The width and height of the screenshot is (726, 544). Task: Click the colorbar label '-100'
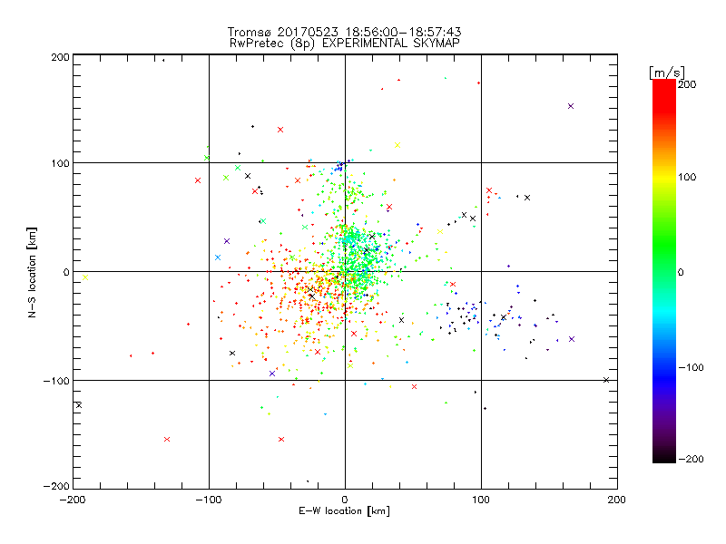(x=691, y=367)
